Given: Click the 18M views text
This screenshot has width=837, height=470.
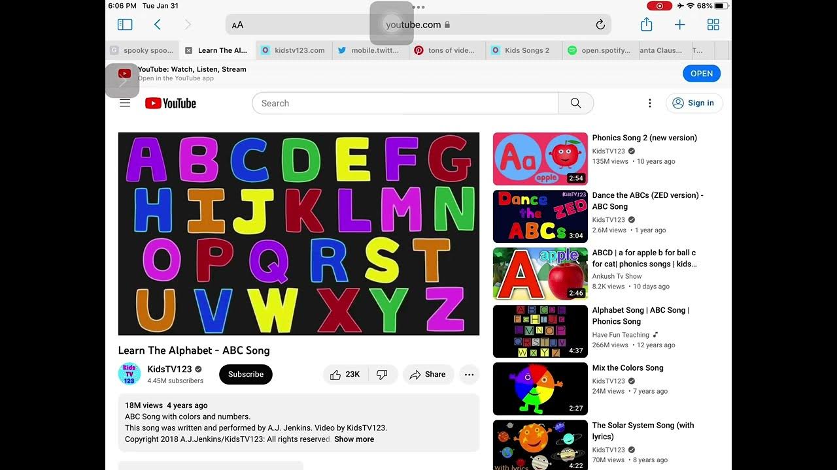Looking at the screenshot, I should (144, 405).
